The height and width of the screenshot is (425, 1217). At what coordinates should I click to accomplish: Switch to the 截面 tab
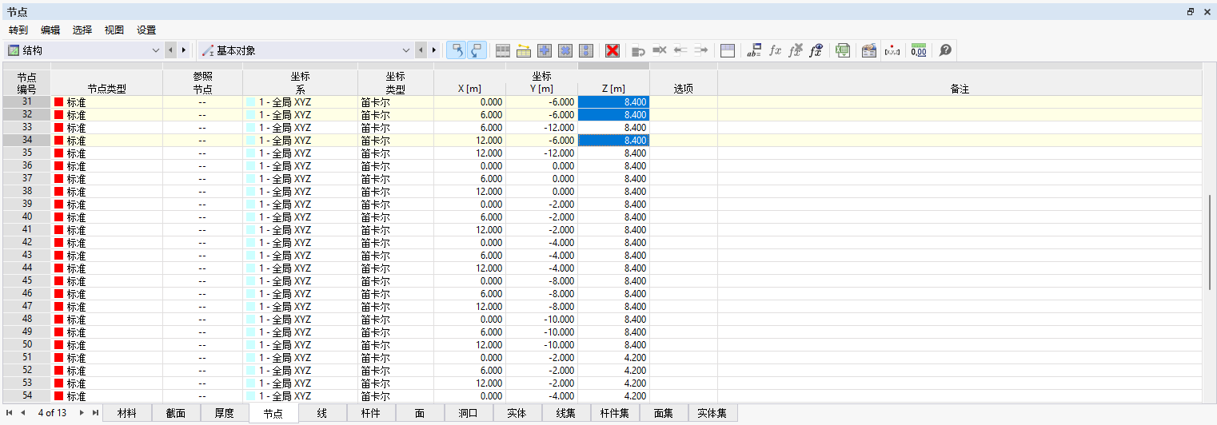click(x=175, y=413)
